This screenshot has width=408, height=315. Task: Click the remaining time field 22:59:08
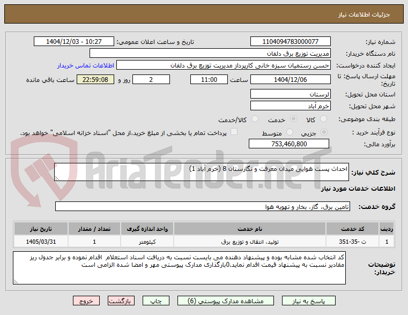[x=95, y=79]
